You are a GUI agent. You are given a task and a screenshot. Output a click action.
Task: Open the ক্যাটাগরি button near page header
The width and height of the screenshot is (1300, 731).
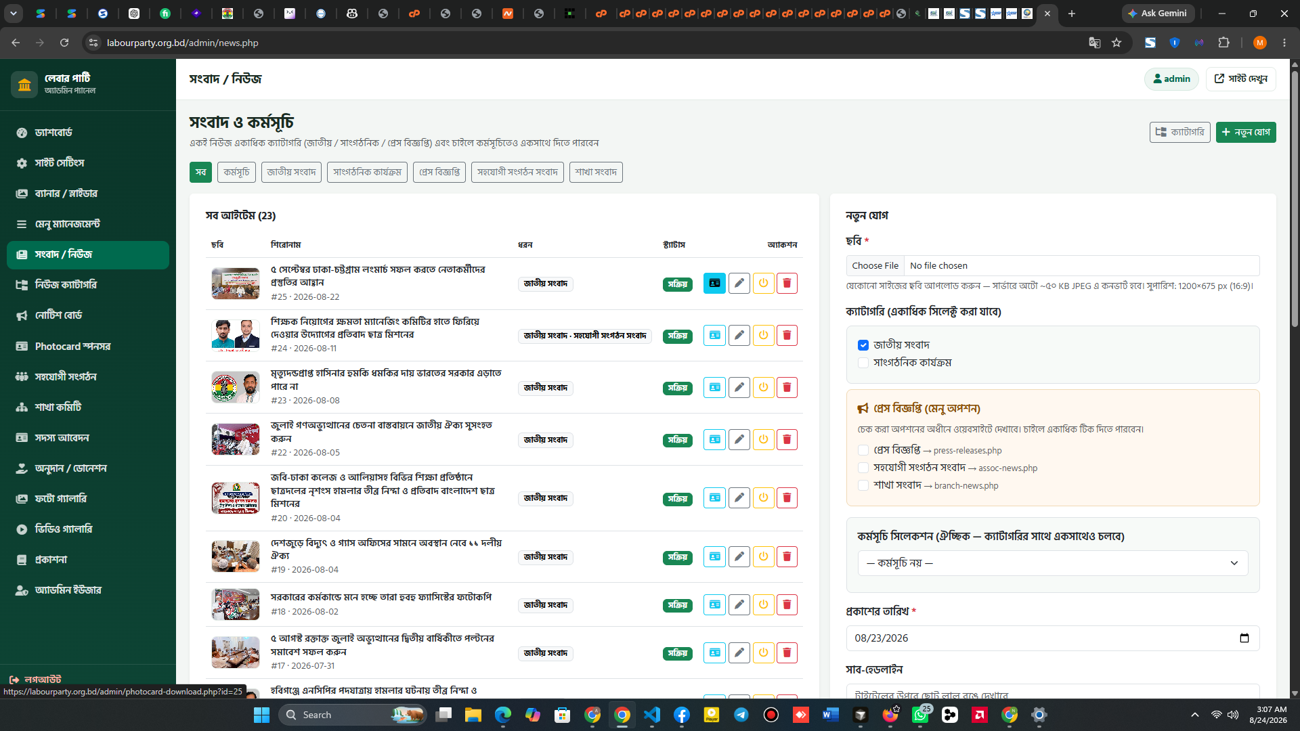click(x=1179, y=132)
